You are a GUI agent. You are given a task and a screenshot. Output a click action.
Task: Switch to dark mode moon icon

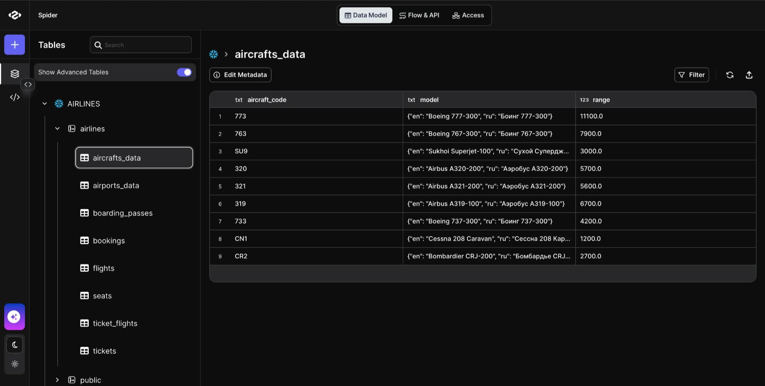click(x=15, y=345)
